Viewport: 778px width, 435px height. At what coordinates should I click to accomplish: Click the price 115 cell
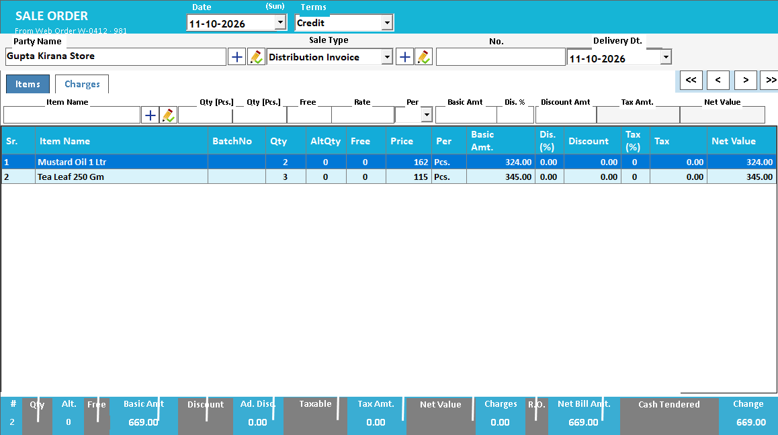tap(409, 177)
